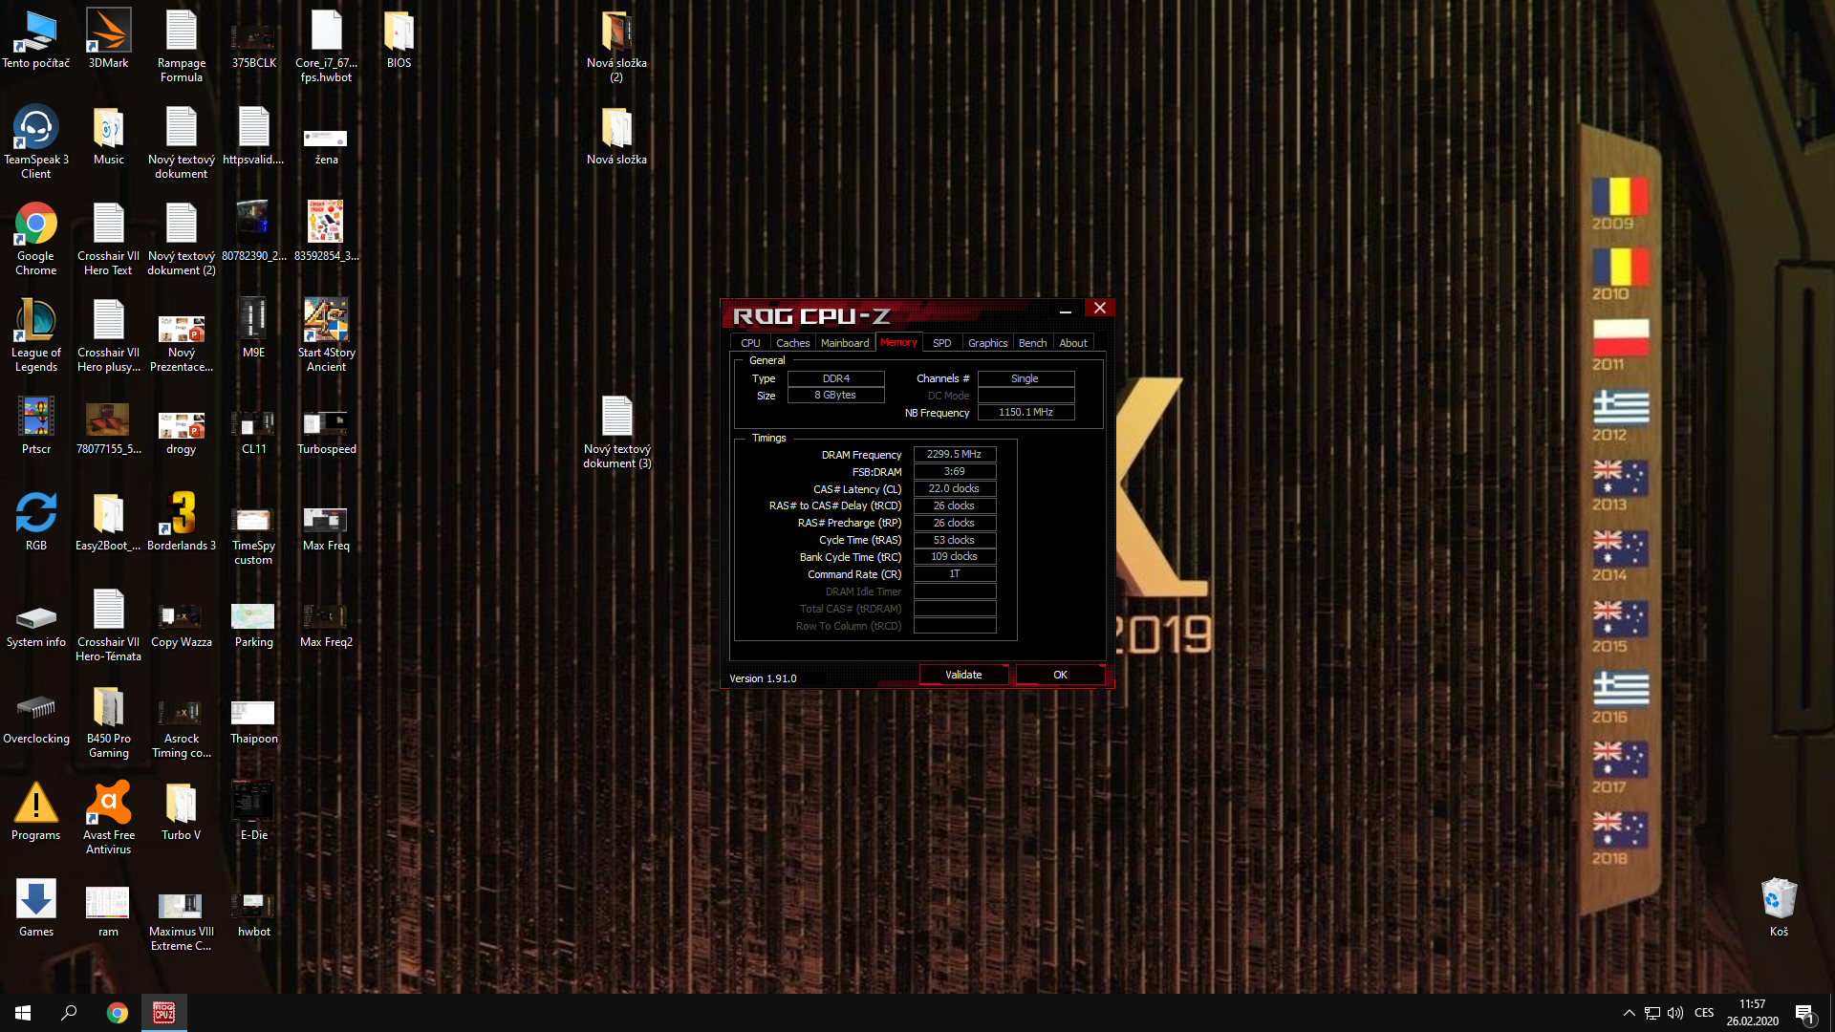
Task: Open the hwbot desktop image
Action: [253, 913]
